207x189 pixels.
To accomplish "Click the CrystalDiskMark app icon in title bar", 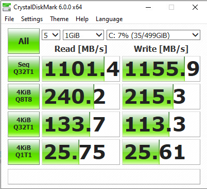I will tap(7, 7).
